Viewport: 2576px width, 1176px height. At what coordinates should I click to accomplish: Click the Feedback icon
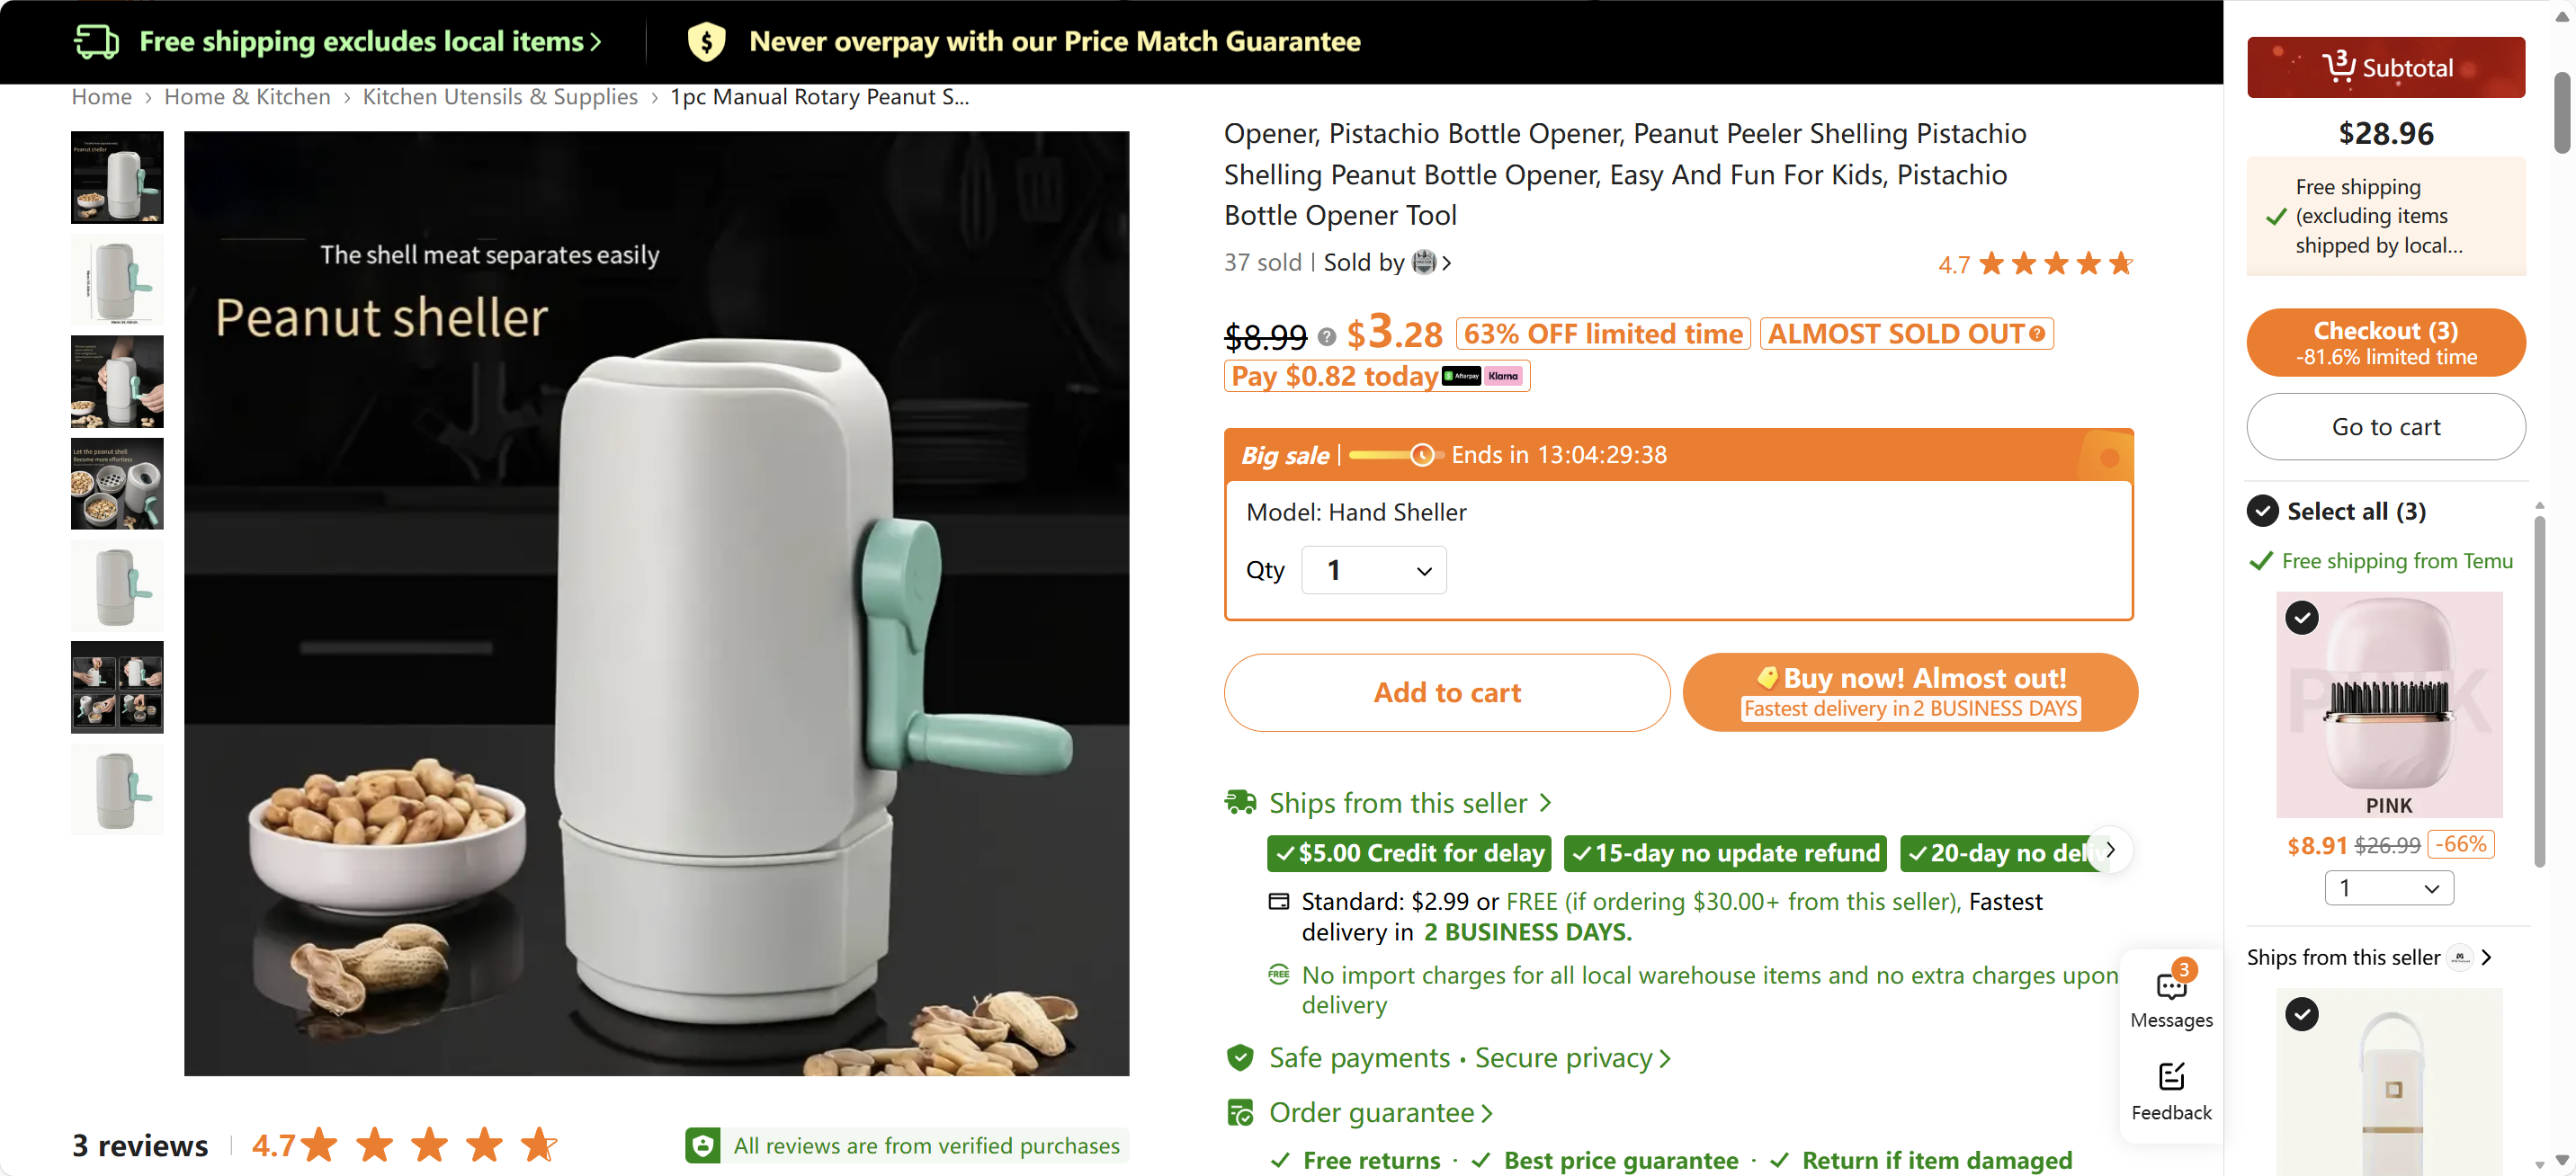point(2171,1077)
